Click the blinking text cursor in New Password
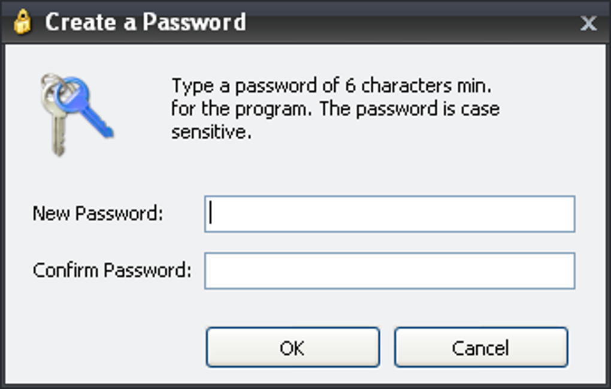The width and height of the screenshot is (611, 389). click(x=210, y=212)
